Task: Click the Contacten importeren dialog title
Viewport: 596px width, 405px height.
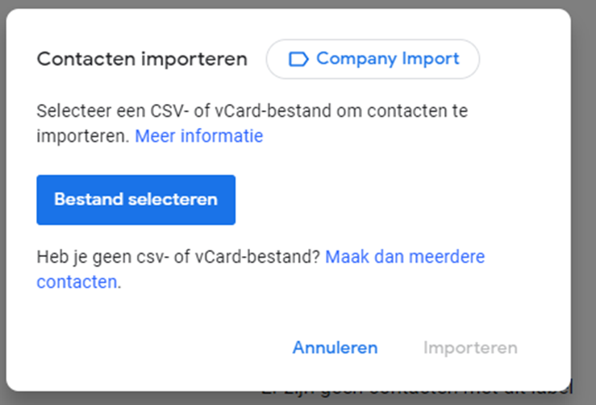Action: pos(142,60)
